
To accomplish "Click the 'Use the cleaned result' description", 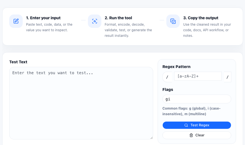I will coord(207,30).
